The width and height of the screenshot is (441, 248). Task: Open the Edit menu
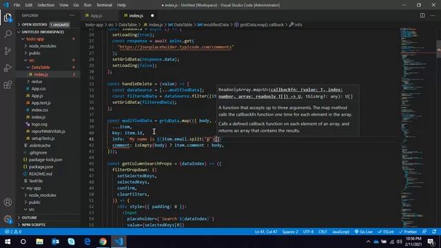[29, 5]
